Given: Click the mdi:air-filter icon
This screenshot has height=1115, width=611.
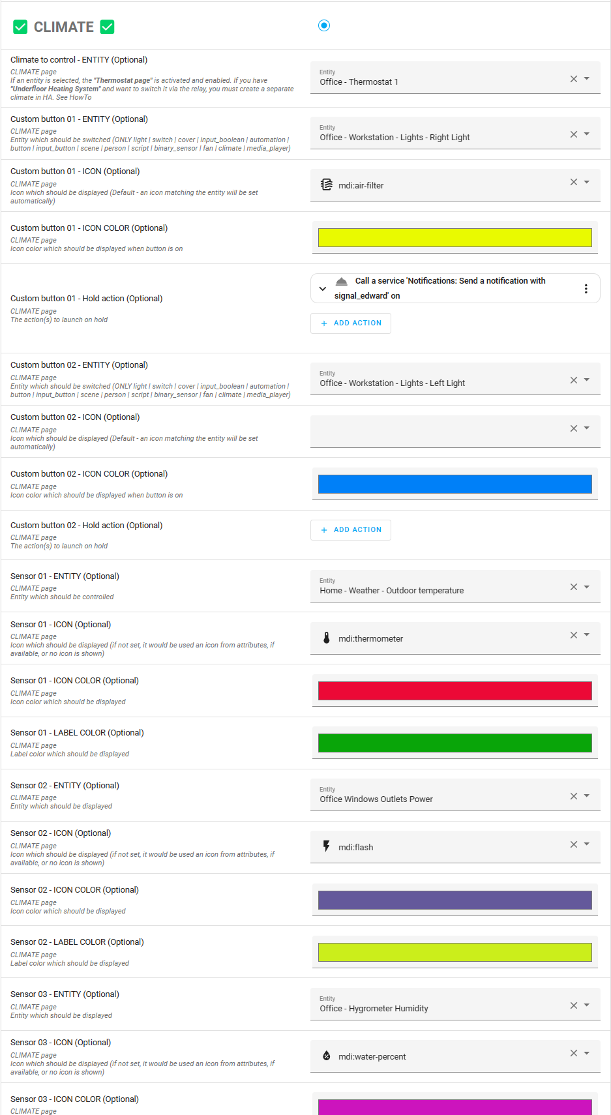Looking at the screenshot, I should pyautogui.click(x=327, y=185).
